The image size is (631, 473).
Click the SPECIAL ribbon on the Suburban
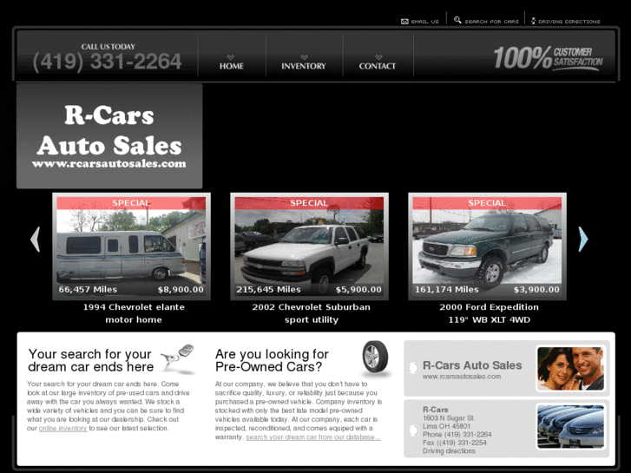coord(309,203)
